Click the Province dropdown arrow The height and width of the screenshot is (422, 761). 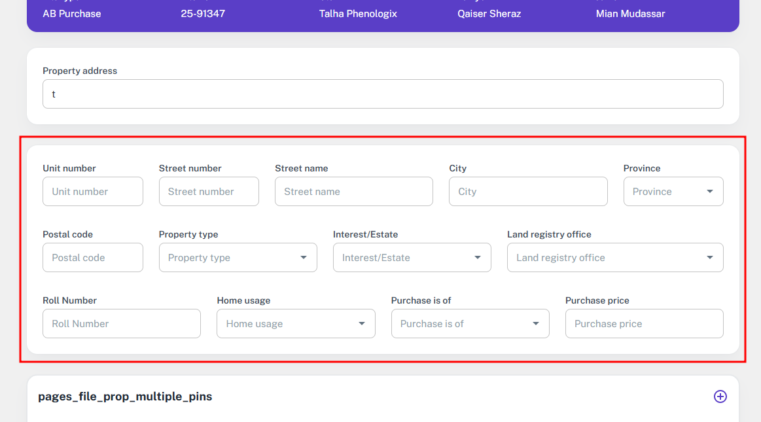709,192
